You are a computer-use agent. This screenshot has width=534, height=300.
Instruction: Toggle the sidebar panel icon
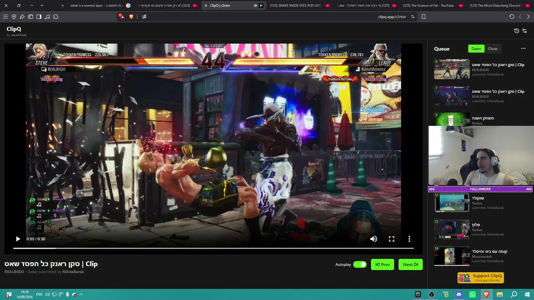point(39,17)
